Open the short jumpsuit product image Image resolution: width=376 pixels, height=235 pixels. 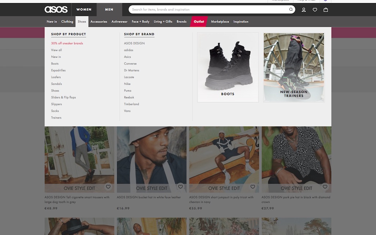pyautogui.click(x=224, y=159)
